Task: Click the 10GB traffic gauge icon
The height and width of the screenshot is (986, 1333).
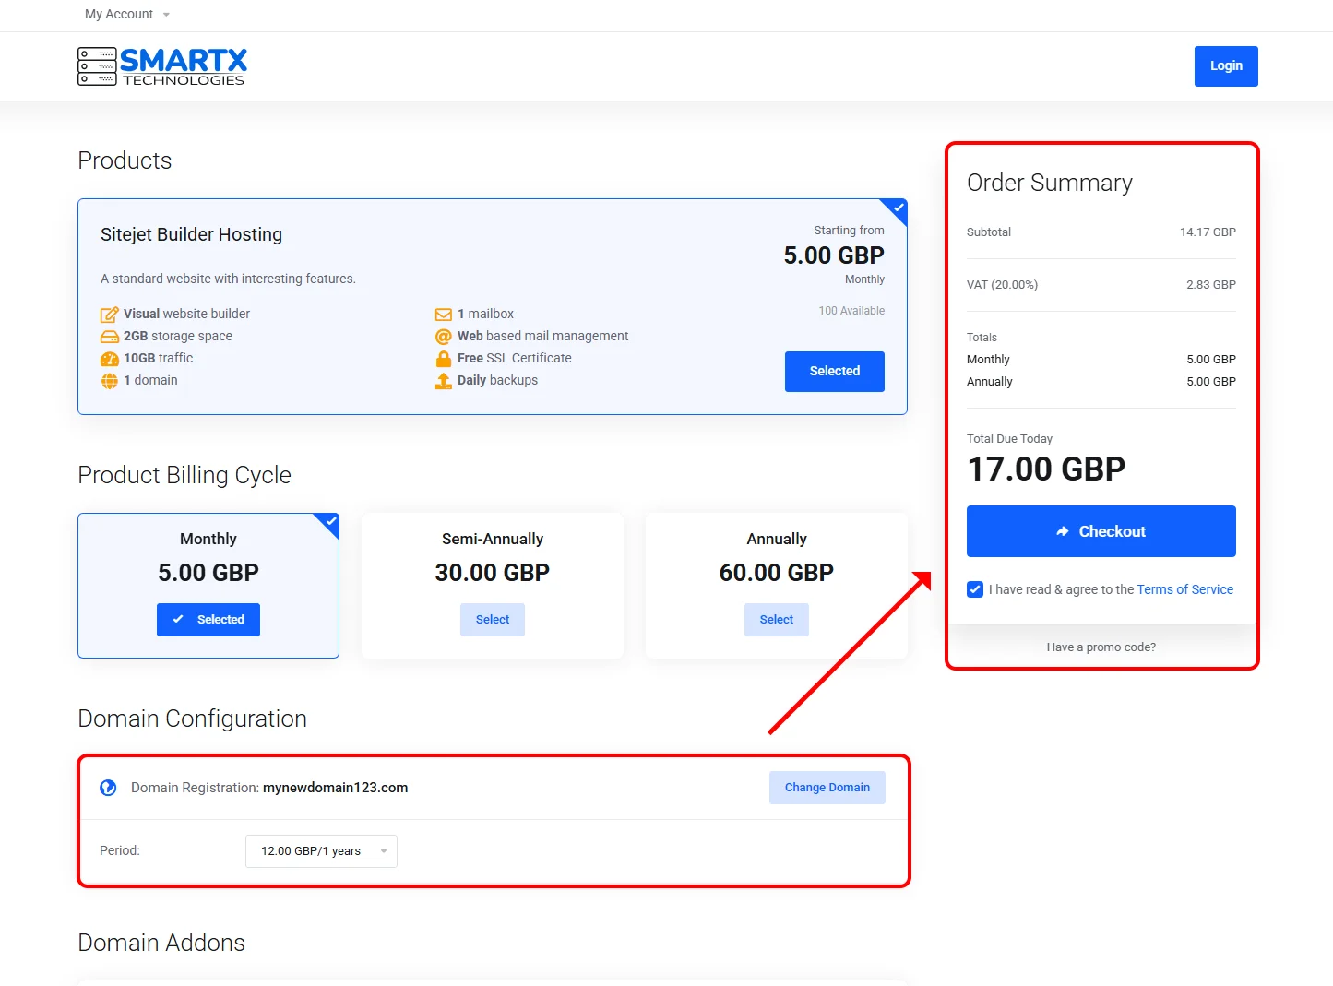Action: pos(109,359)
